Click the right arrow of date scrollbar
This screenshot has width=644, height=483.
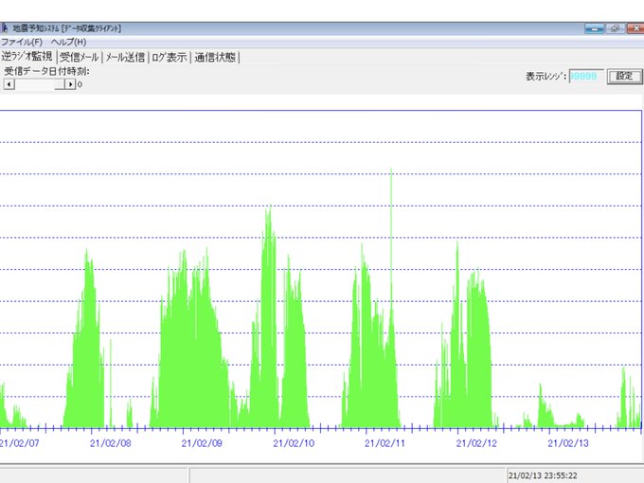click(x=70, y=84)
